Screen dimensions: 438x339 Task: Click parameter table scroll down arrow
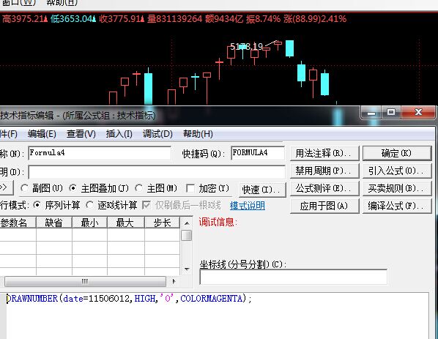coord(187,269)
